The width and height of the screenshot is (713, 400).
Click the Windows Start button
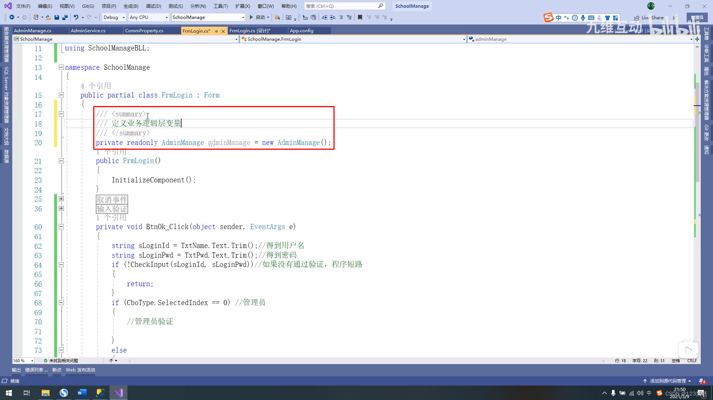click(9, 393)
